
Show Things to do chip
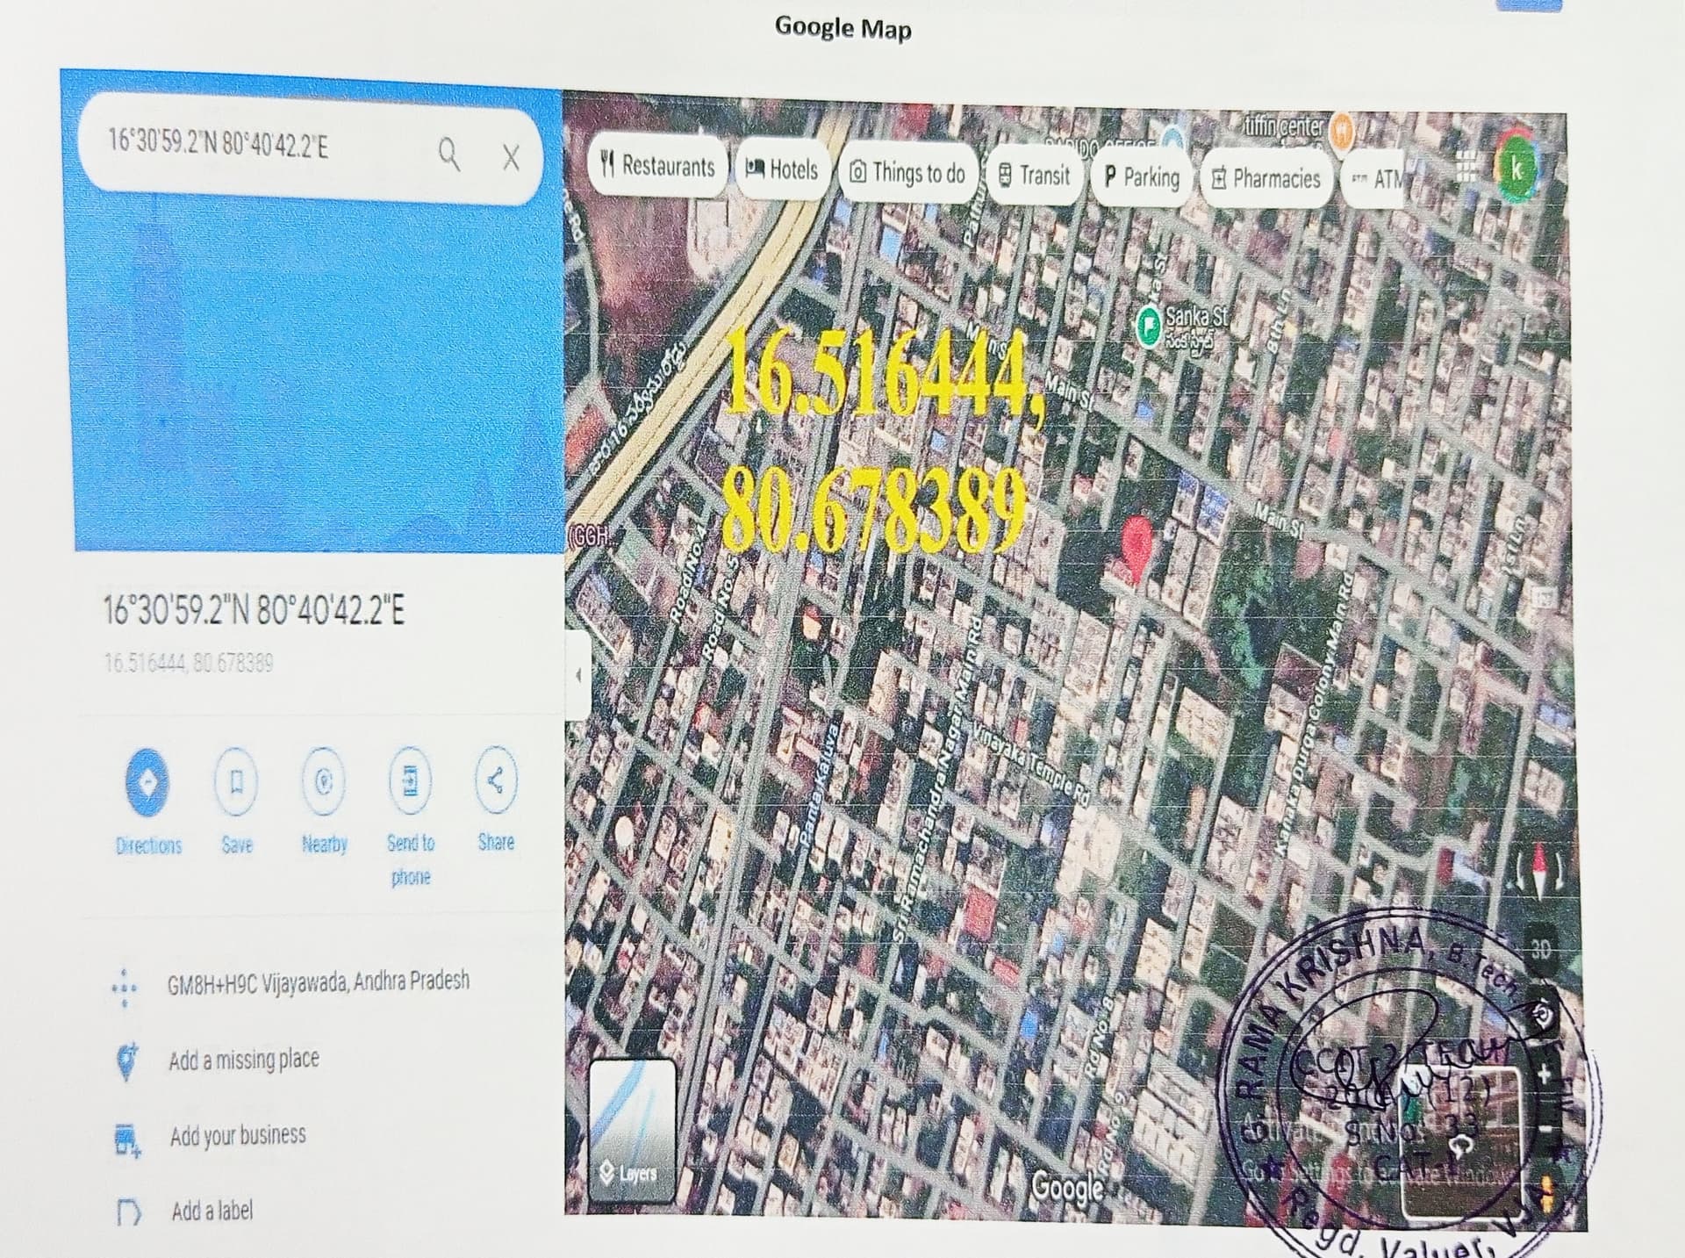[907, 173]
